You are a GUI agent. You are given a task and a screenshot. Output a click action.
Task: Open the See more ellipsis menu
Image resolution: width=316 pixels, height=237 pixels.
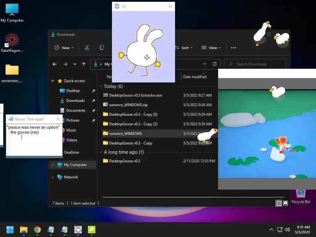coord(234,48)
